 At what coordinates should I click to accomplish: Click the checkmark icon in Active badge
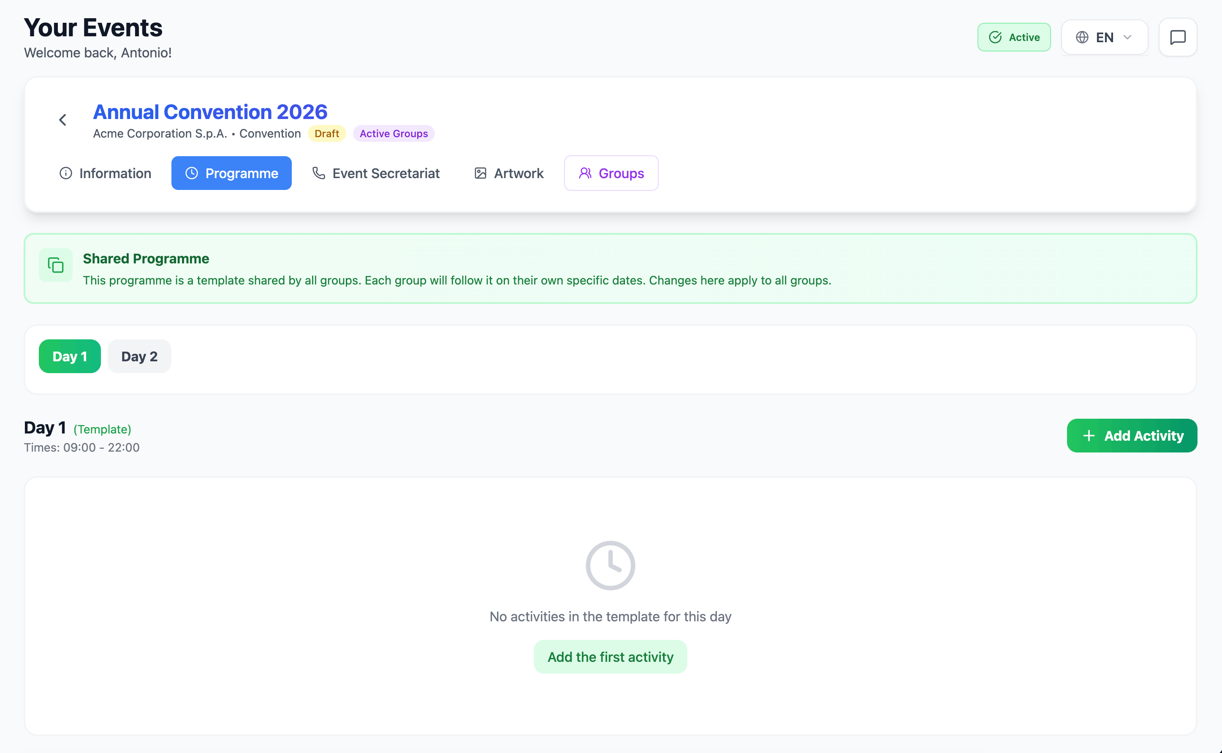995,37
